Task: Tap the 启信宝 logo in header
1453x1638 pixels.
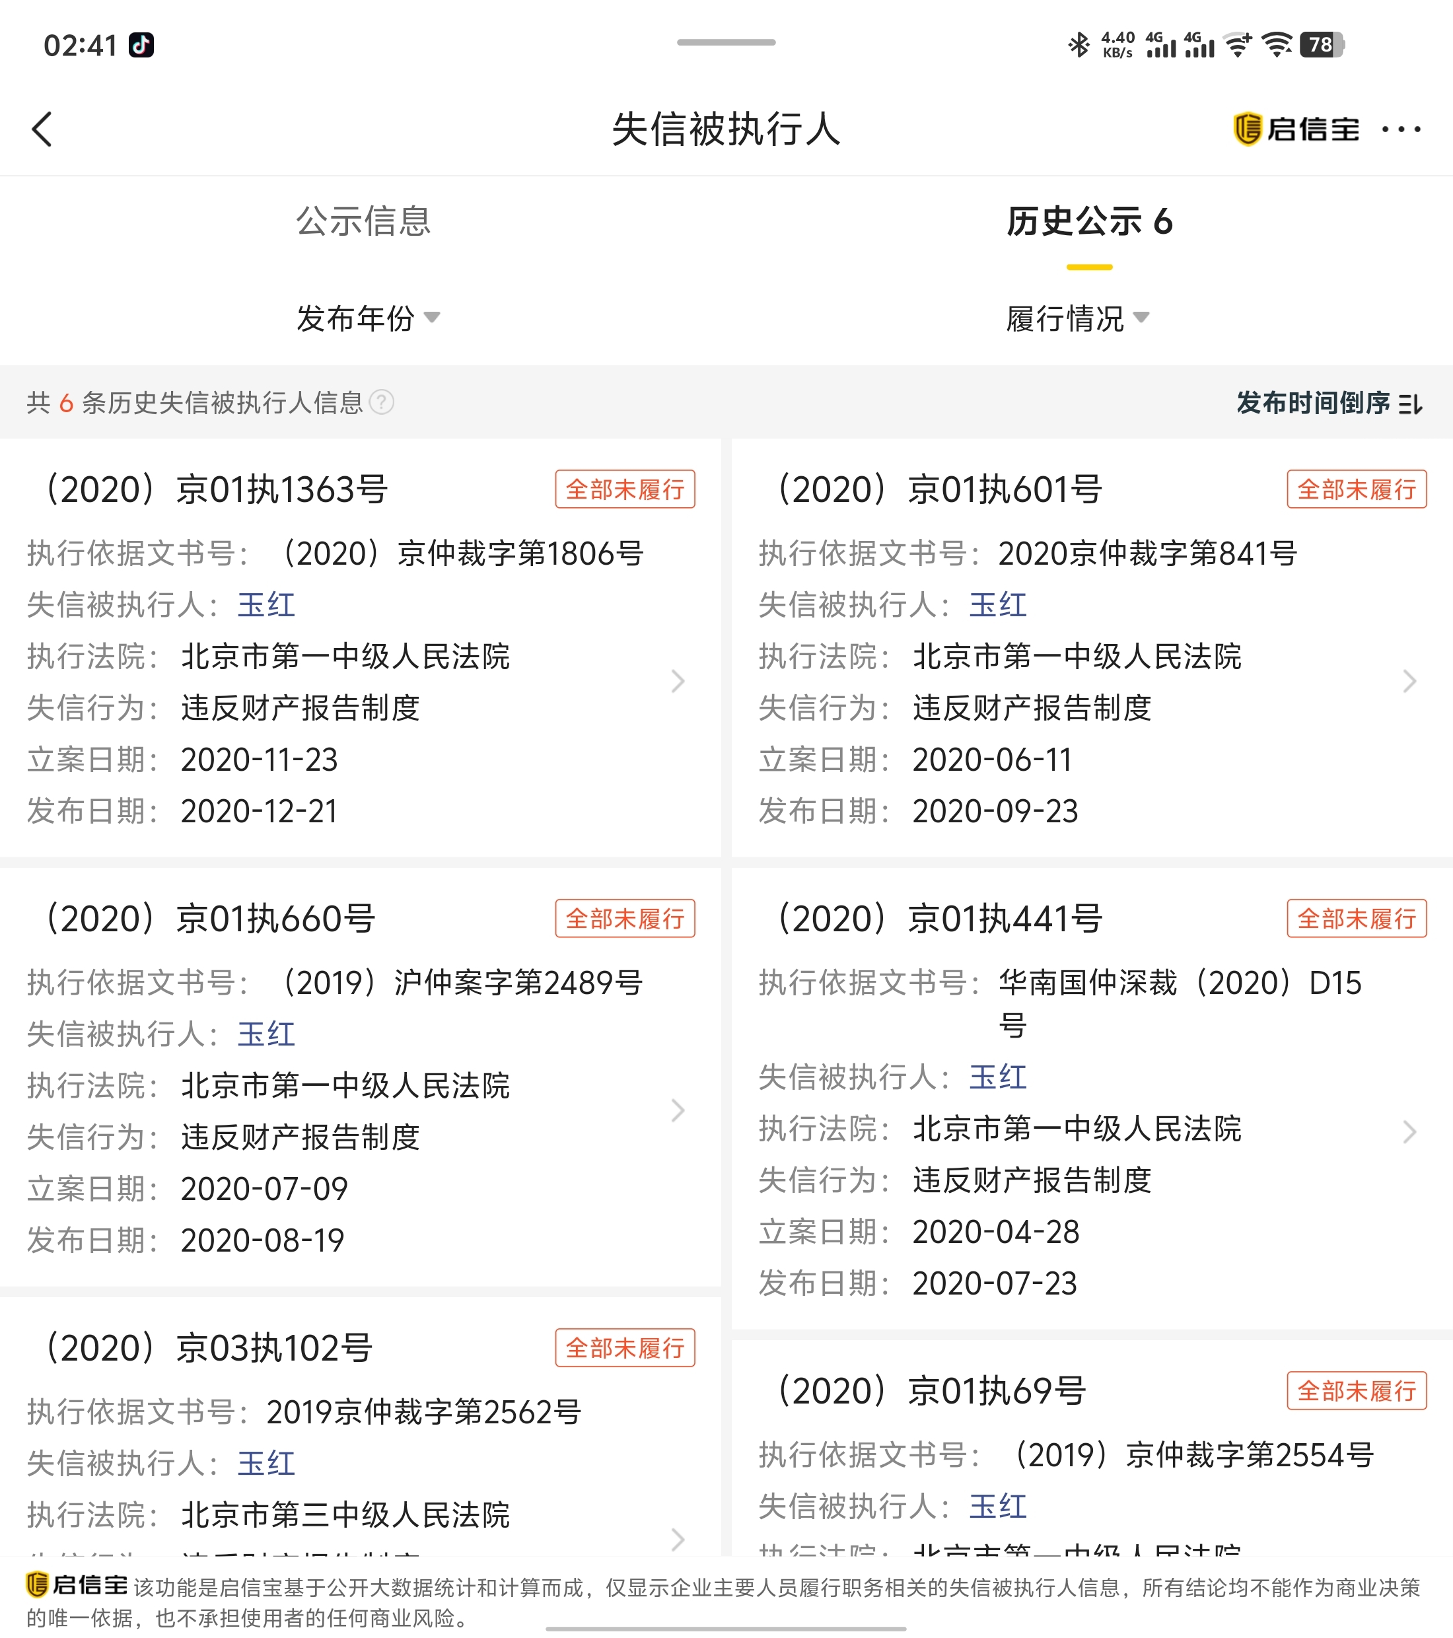Action: 1296,129
